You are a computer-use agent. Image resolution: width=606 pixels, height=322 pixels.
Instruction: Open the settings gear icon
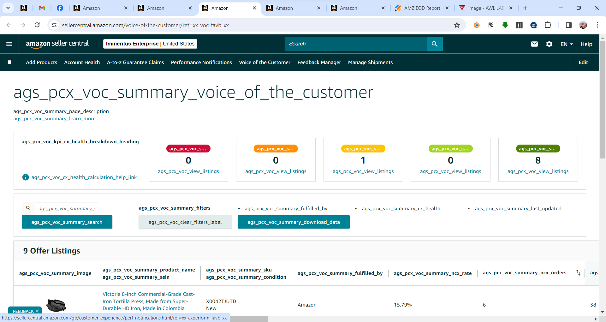(x=549, y=44)
